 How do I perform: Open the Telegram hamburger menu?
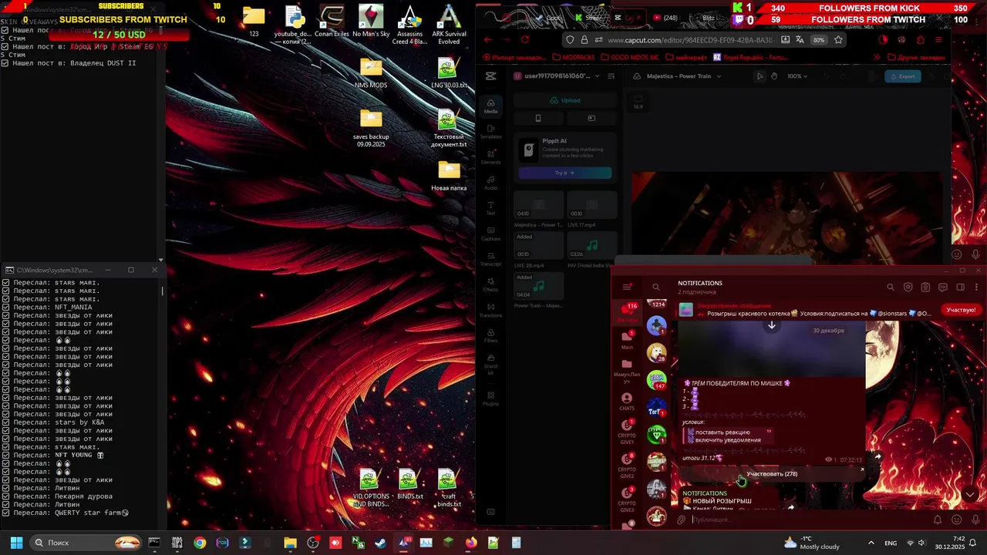point(627,287)
